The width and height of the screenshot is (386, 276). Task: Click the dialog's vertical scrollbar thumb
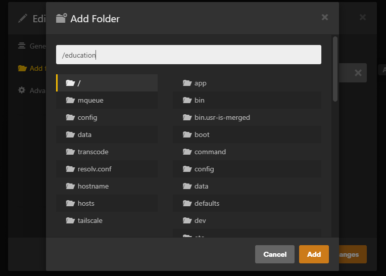tap(335, 69)
